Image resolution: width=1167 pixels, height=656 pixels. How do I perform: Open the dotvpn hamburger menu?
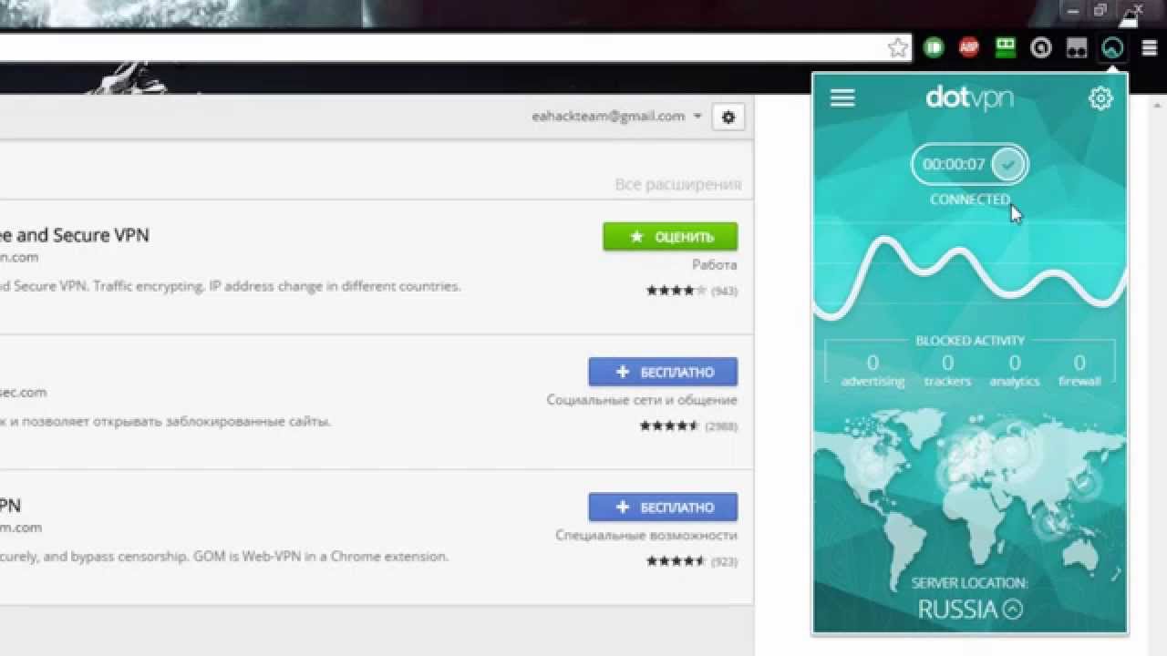pyautogui.click(x=842, y=98)
